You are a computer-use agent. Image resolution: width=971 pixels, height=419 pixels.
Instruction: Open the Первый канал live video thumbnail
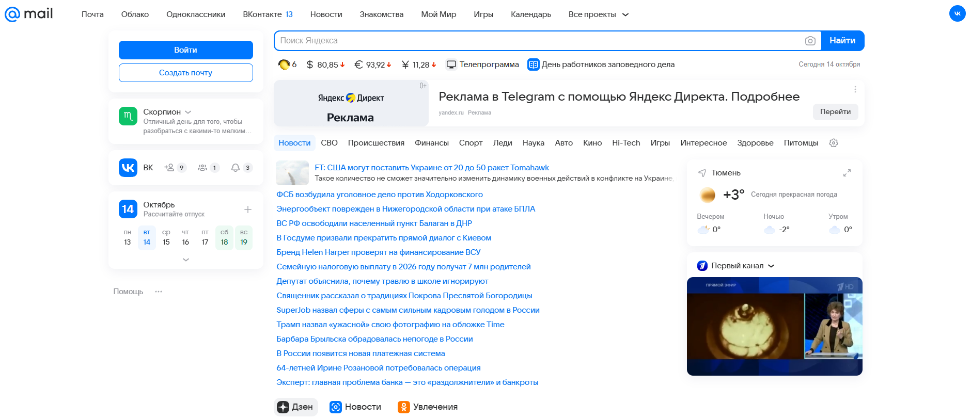[x=774, y=326]
